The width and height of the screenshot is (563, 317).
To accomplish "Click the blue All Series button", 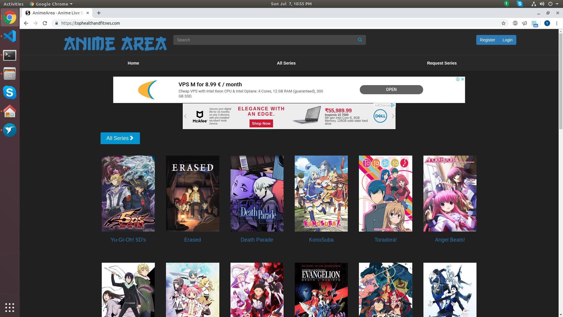I will (x=120, y=138).
